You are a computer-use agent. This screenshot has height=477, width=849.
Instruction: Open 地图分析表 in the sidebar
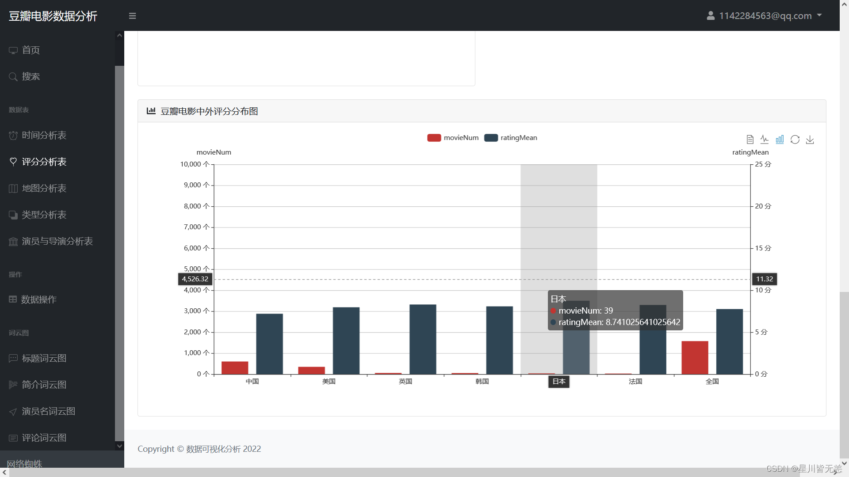[x=44, y=188]
